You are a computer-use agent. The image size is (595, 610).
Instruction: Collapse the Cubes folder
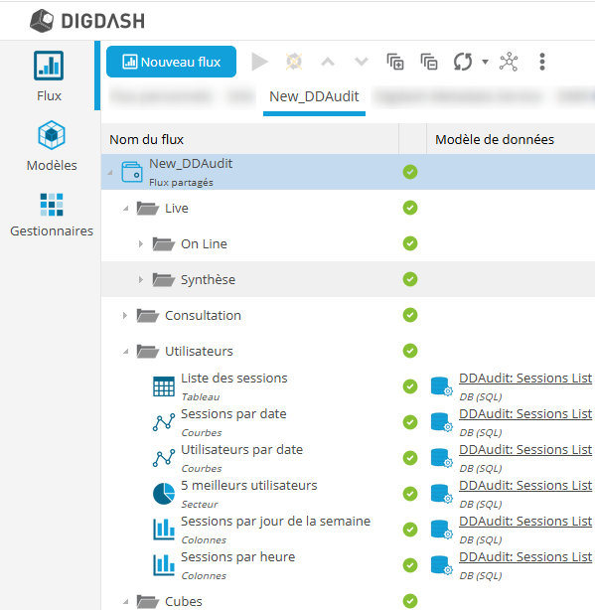click(125, 602)
